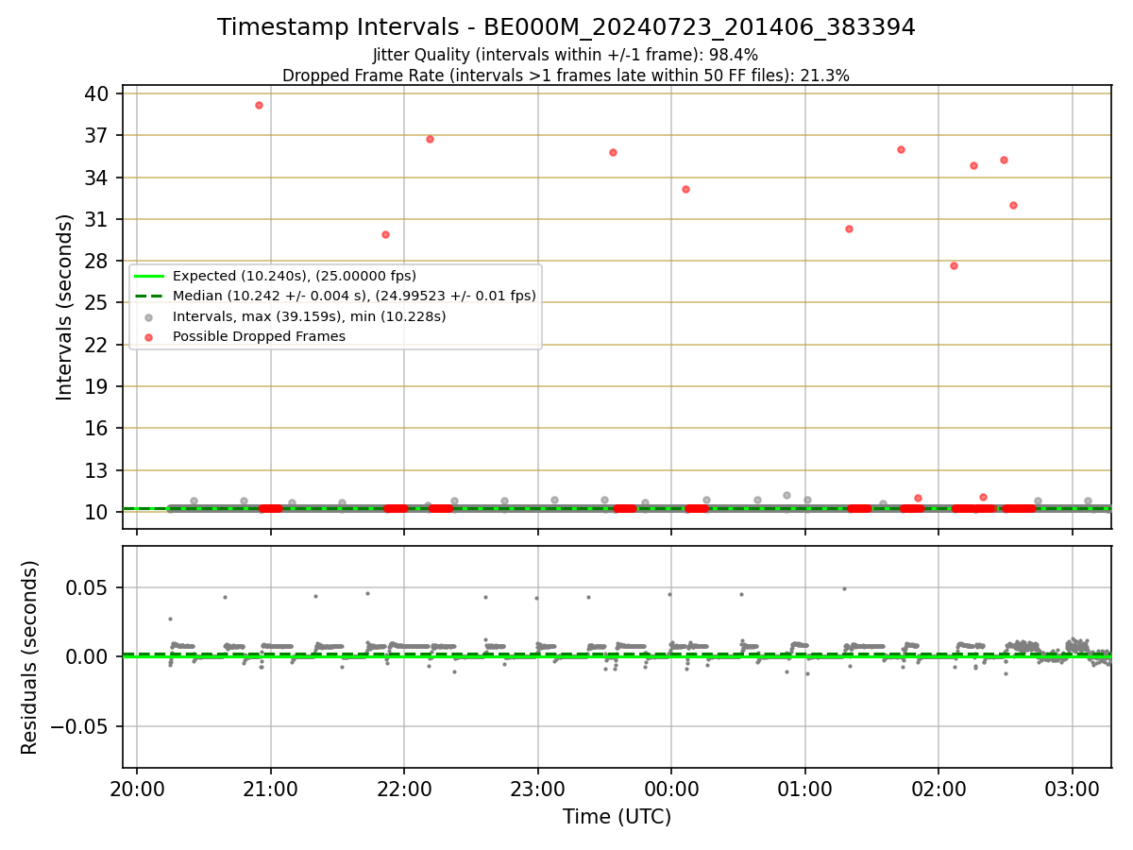Click the '00:00' time axis tick label

[671, 787]
